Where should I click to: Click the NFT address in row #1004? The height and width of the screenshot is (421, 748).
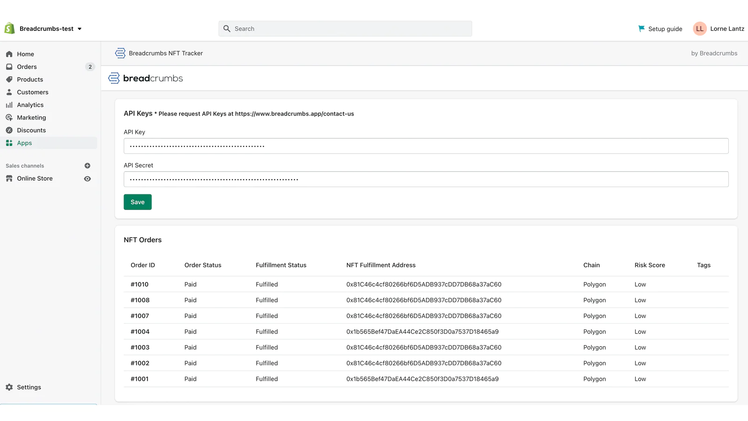pyautogui.click(x=422, y=332)
